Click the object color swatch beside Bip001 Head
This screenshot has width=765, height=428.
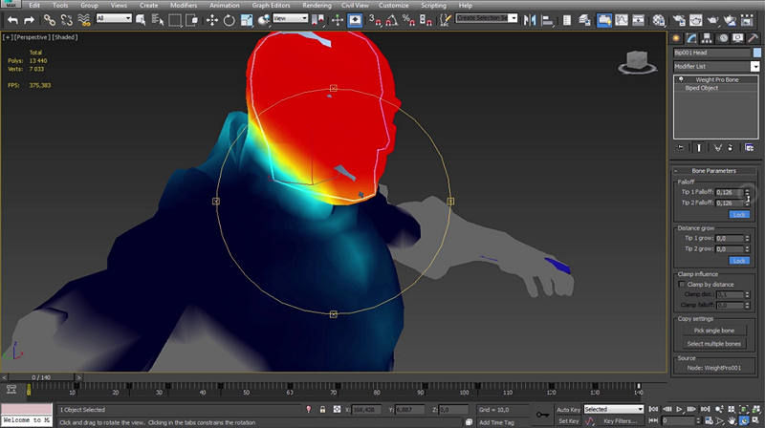click(x=755, y=53)
